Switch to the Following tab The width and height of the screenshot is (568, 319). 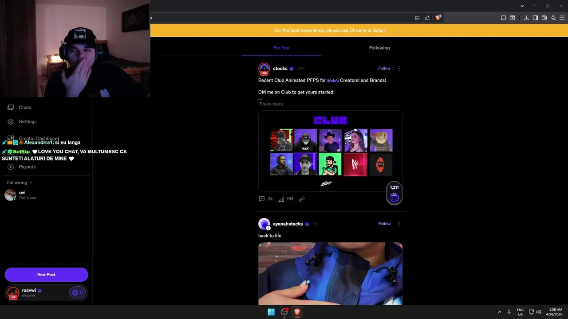(379, 48)
